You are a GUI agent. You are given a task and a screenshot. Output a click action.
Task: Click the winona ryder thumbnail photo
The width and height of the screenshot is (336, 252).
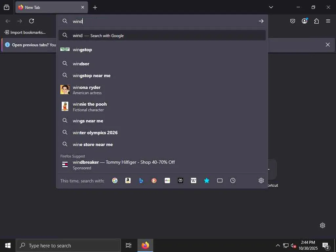pos(65,90)
